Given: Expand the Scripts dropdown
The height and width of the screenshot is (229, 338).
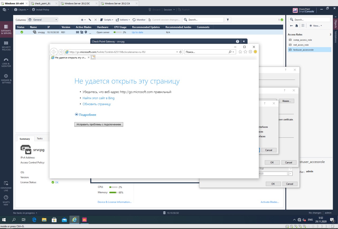Looking at the screenshot, I should point(107,20).
